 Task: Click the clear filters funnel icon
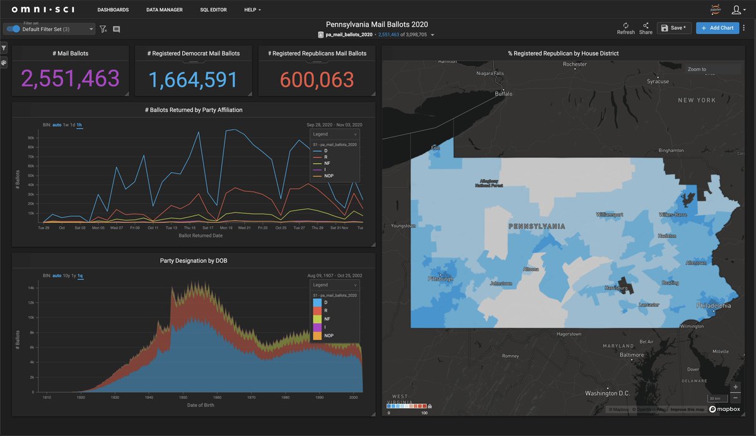coord(103,29)
